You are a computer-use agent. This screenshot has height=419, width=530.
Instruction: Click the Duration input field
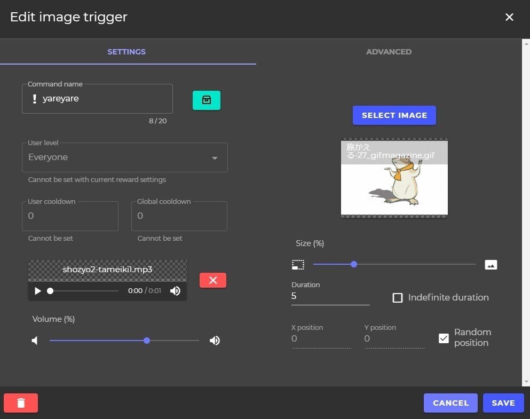(x=330, y=296)
